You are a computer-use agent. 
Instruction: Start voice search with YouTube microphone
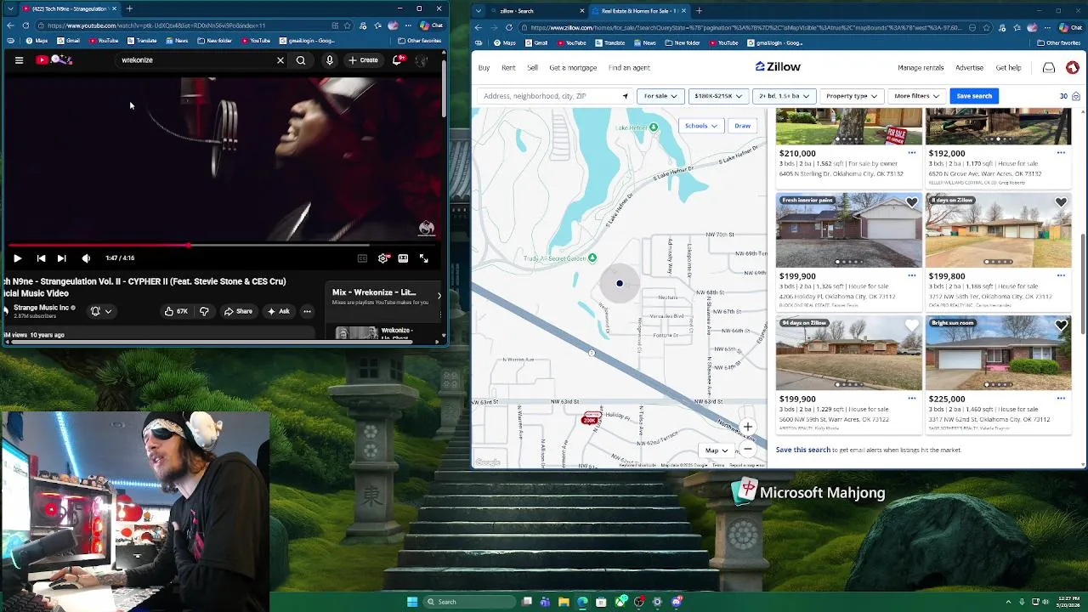coord(330,60)
